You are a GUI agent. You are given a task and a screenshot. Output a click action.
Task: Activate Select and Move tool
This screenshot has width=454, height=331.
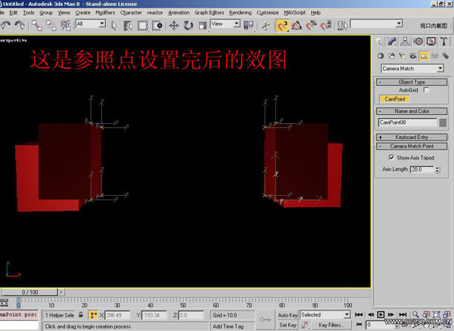click(174, 26)
